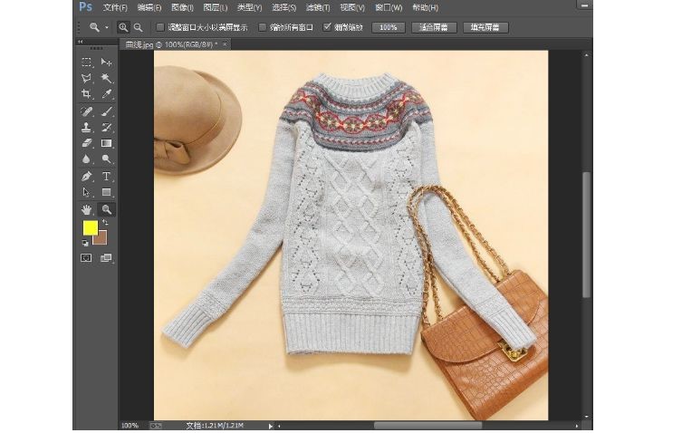Expand the collapsed toolbox double-arrow

click(82, 43)
